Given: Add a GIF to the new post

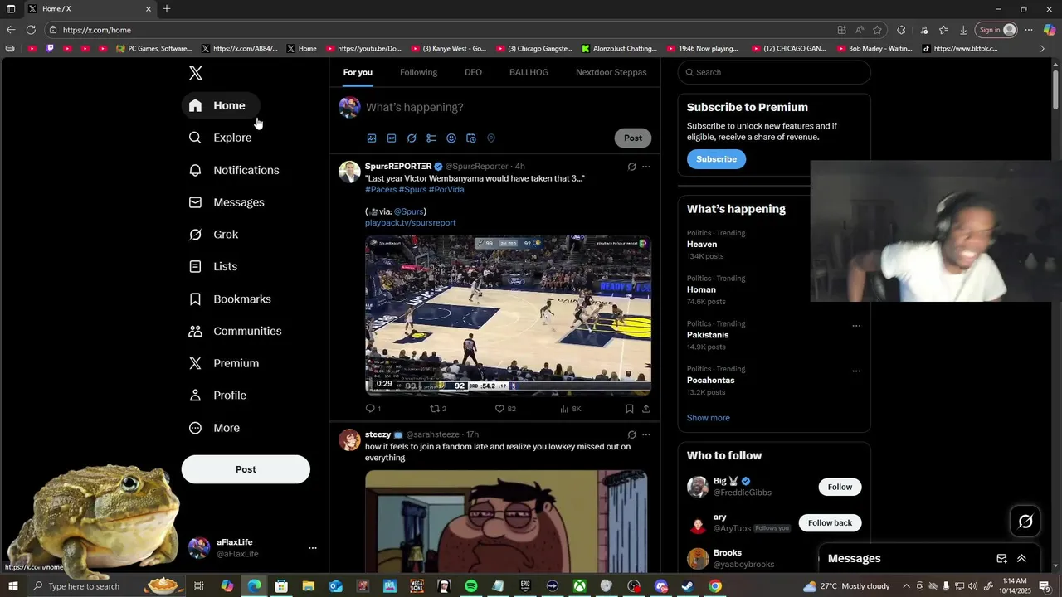Looking at the screenshot, I should [392, 138].
